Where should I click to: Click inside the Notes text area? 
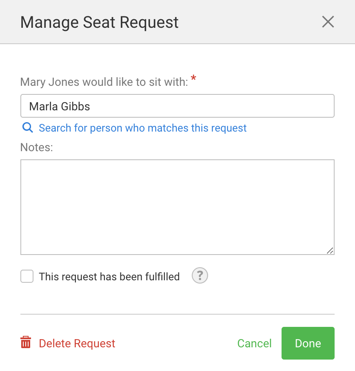pyautogui.click(x=177, y=207)
